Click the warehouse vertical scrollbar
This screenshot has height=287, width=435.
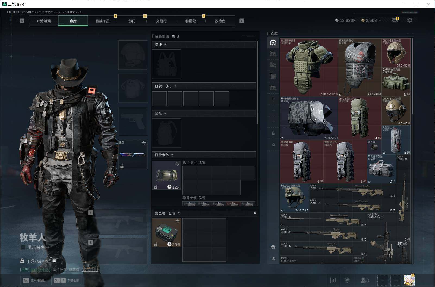(x=412, y=76)
